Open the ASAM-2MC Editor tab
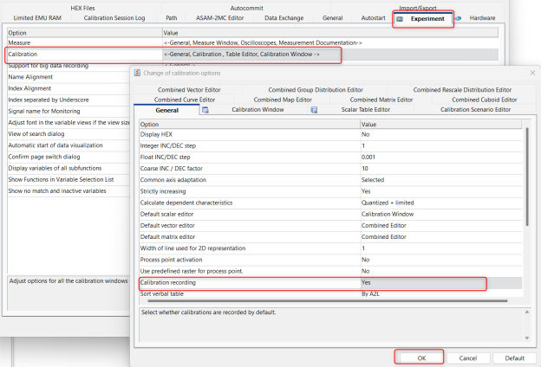Viewport: 541px width, 367px height. (x=220, y=18)
